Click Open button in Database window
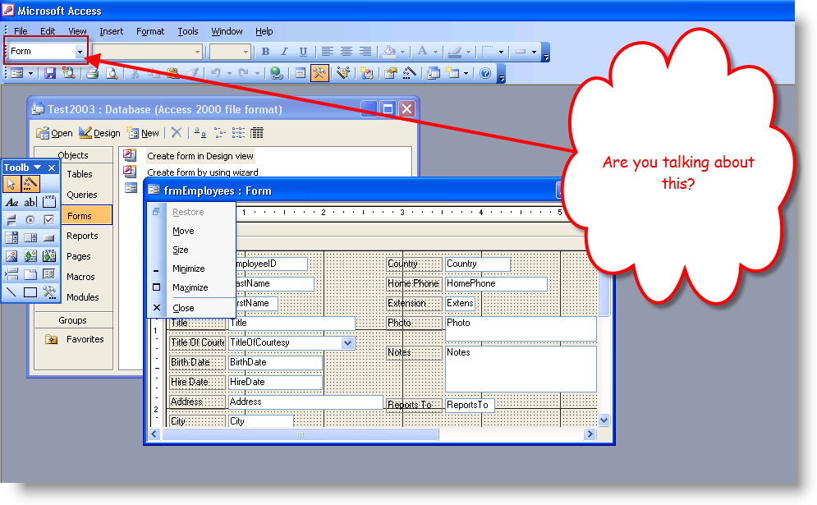The width and height of the screenshot is (817, 505). pyautogui.click(x=54, y=133)
